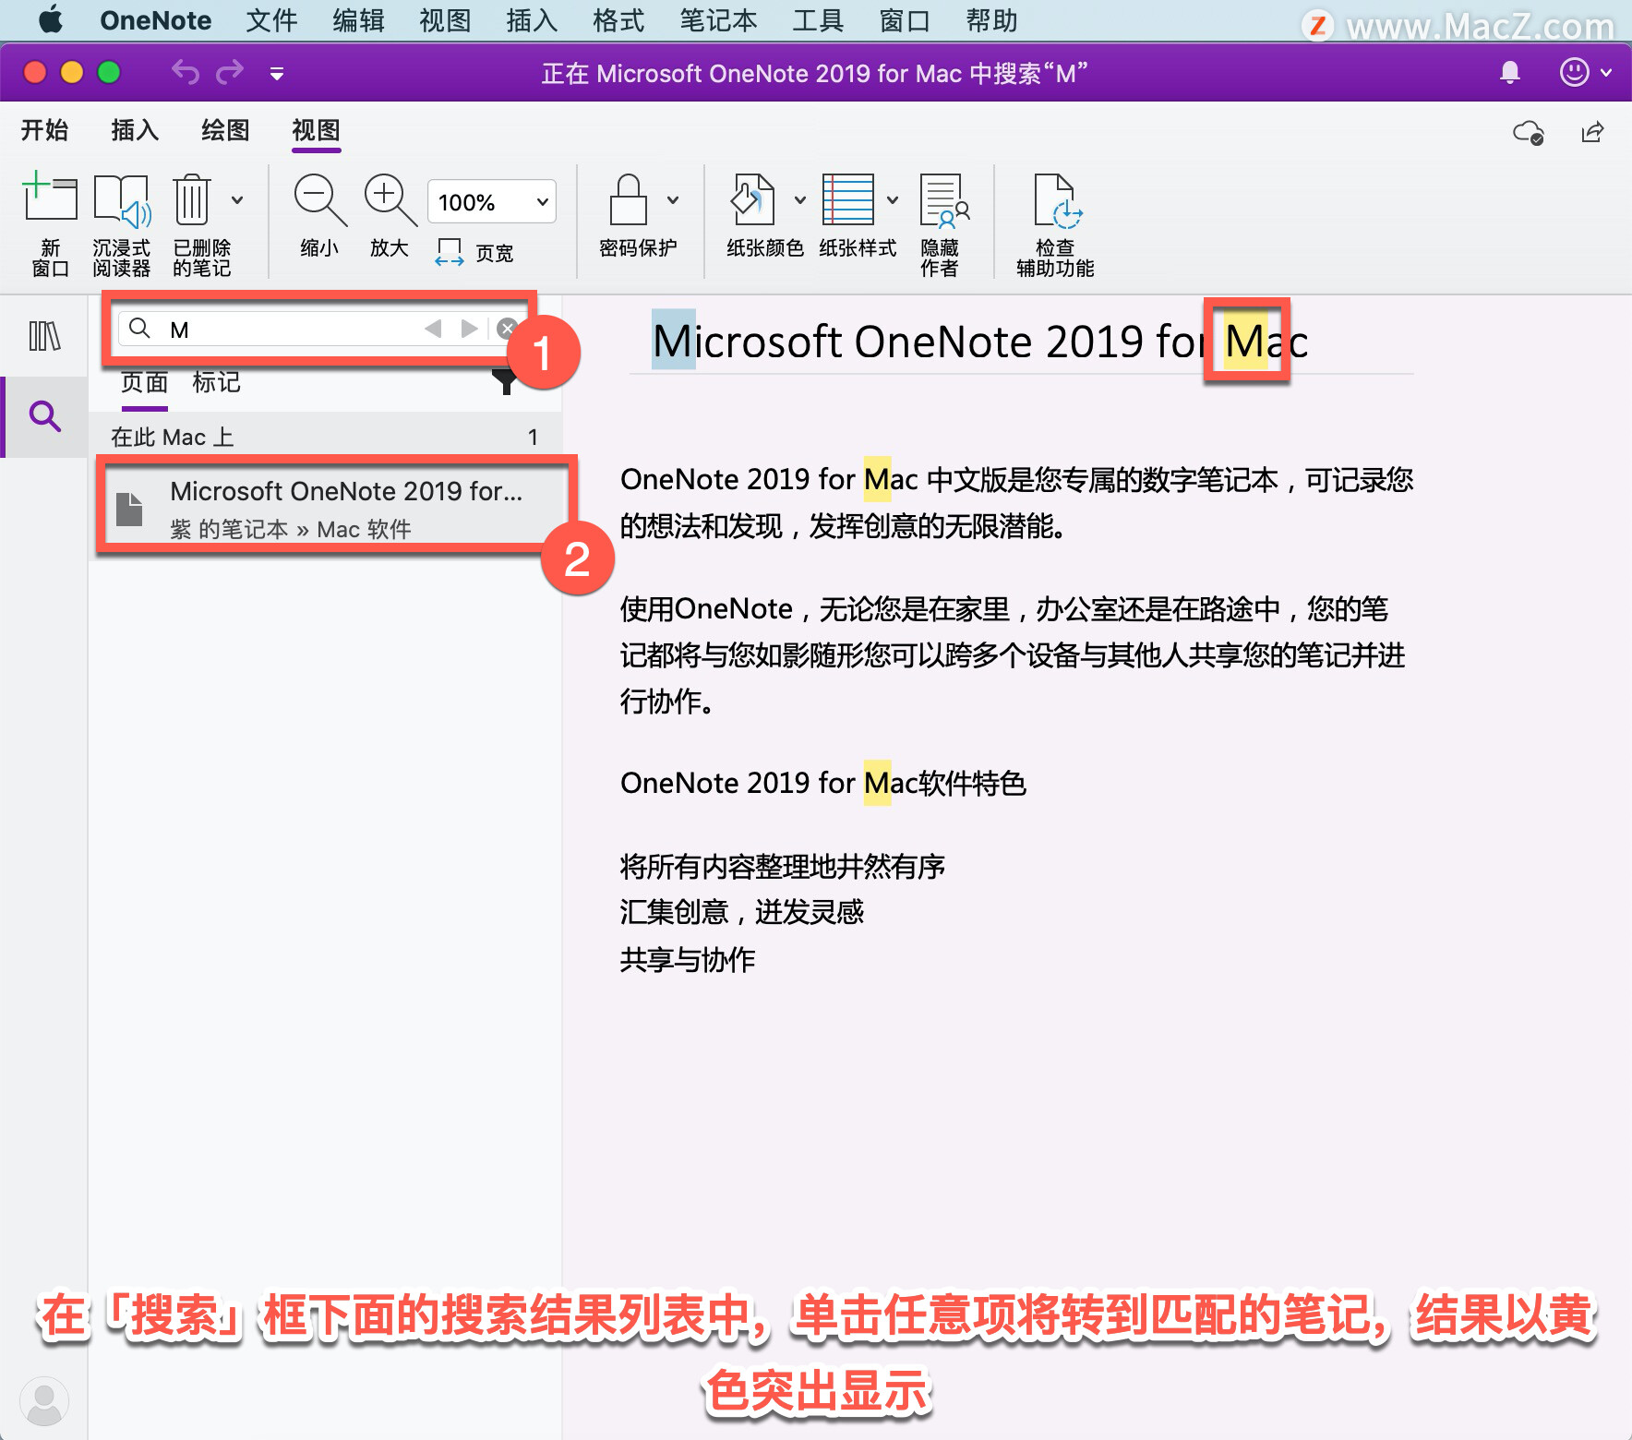This screenshot has width=1632, height=1440.
Task: Launch the Immersive Reader (沉浸式阅读器)
Action: click(x=121, y=224)
